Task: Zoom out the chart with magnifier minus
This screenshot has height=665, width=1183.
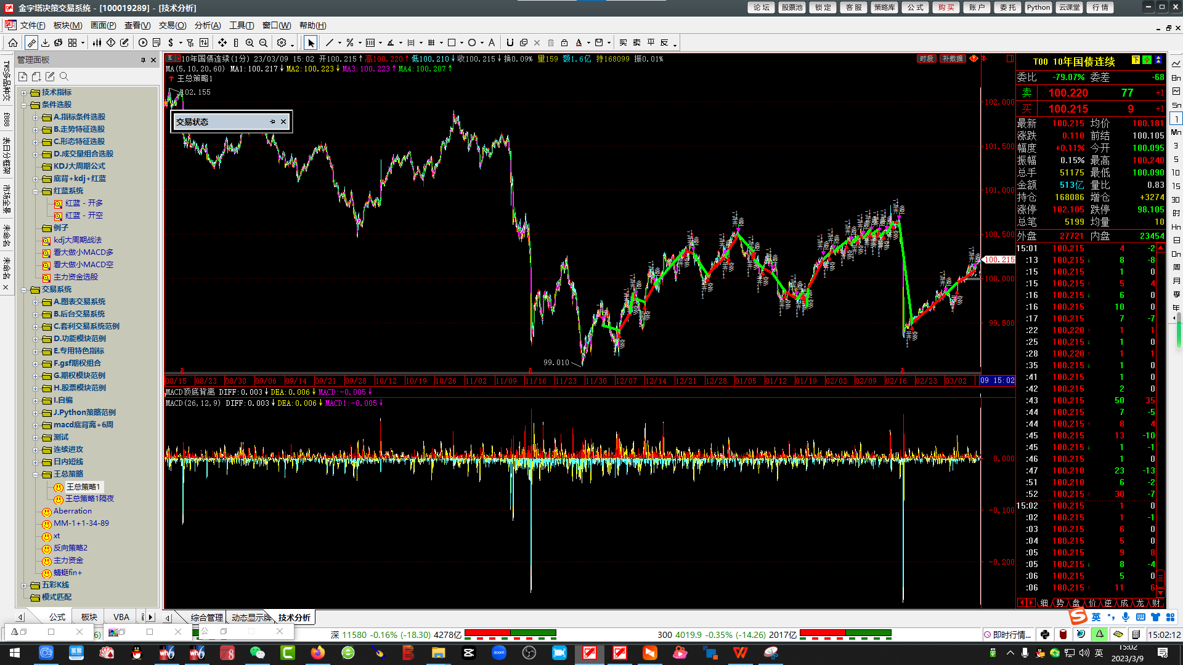Action: [263, 42]
